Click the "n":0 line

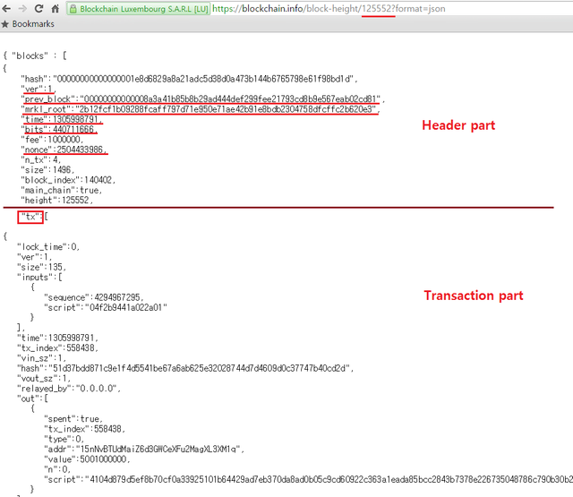click(57, 469)
